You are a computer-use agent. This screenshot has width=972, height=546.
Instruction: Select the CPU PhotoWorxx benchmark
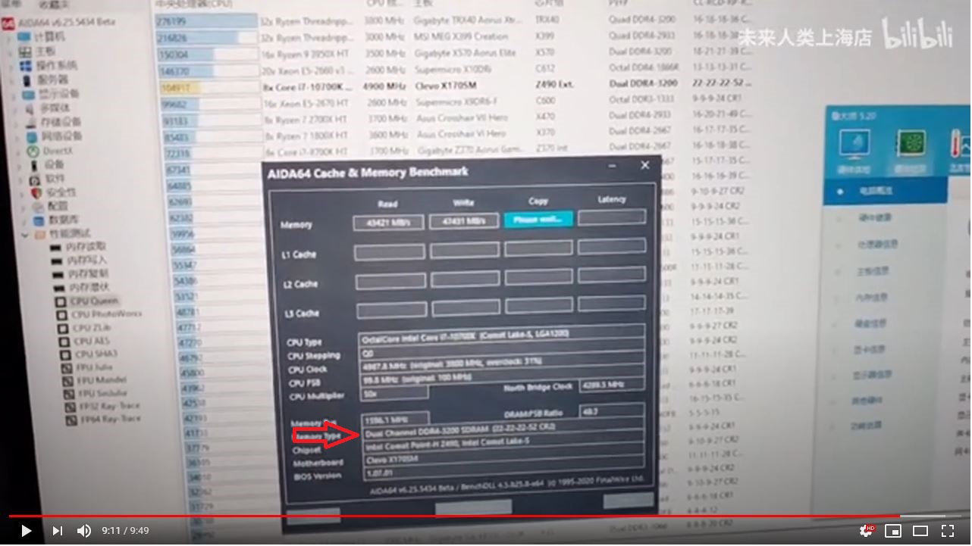click(99, 314)
